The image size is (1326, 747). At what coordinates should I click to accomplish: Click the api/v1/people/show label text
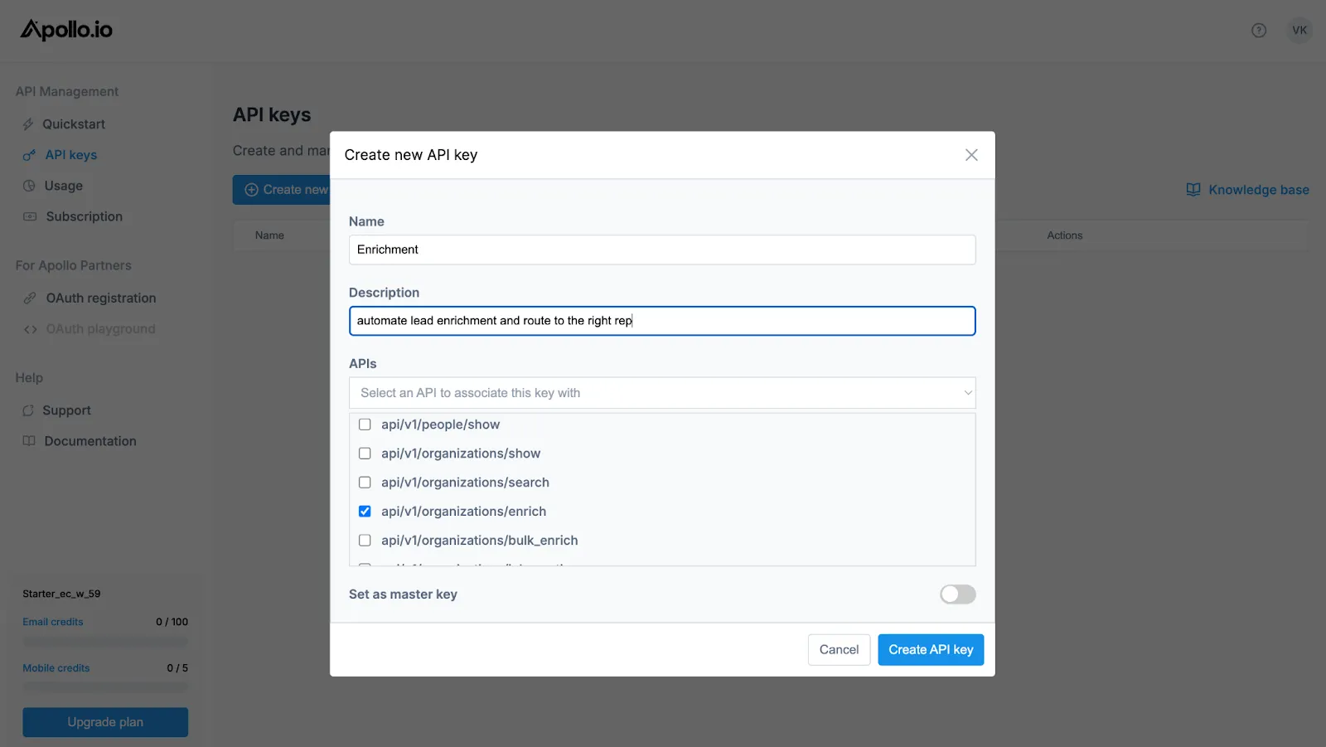(x=440, y=424)
